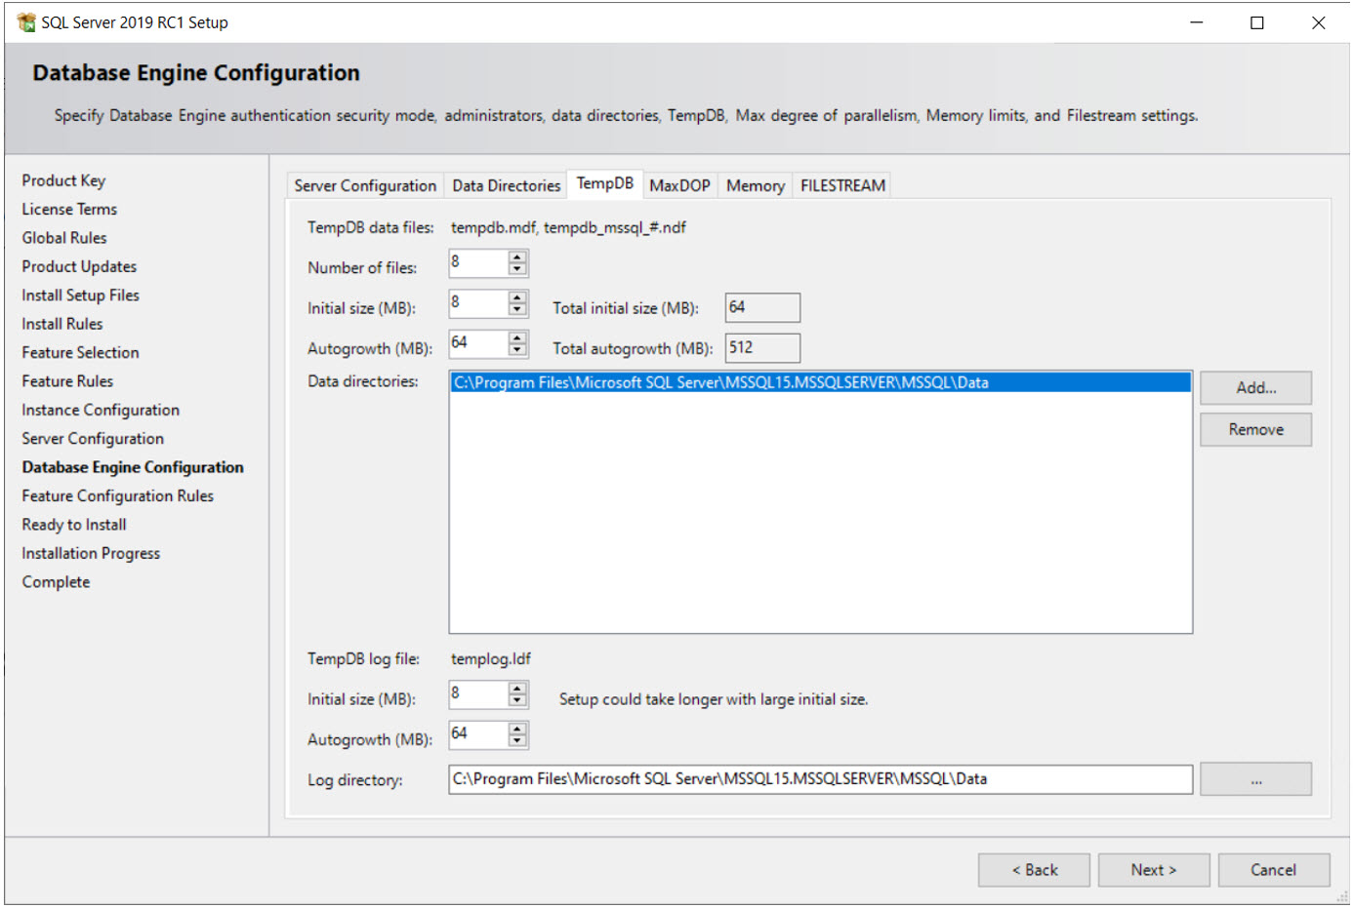Screen dimensions: 1353x908
Task: Go back to the previous step
Action: click(x=1034, y=869)
